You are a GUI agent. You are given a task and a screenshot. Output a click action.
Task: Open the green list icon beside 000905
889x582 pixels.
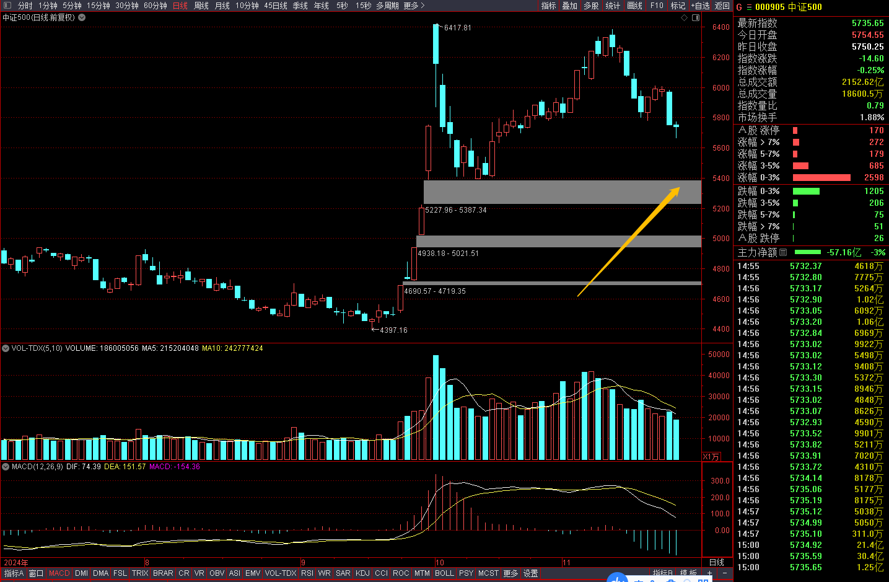pyautogui.click(x=749, y=7)
